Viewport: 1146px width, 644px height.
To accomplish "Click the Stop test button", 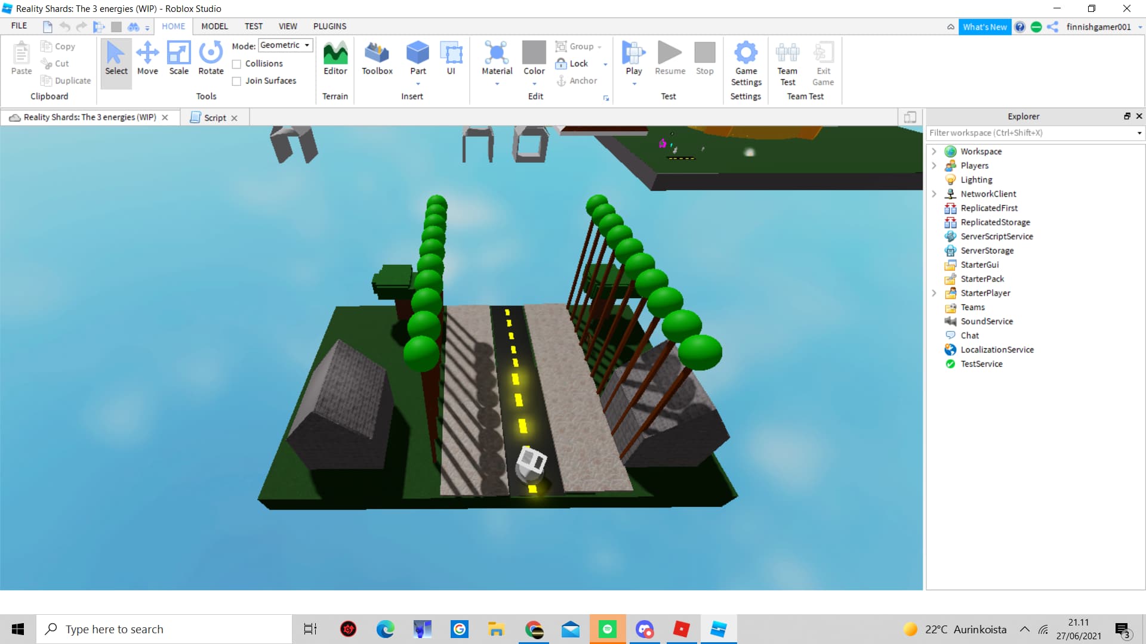I will point(704,58).
